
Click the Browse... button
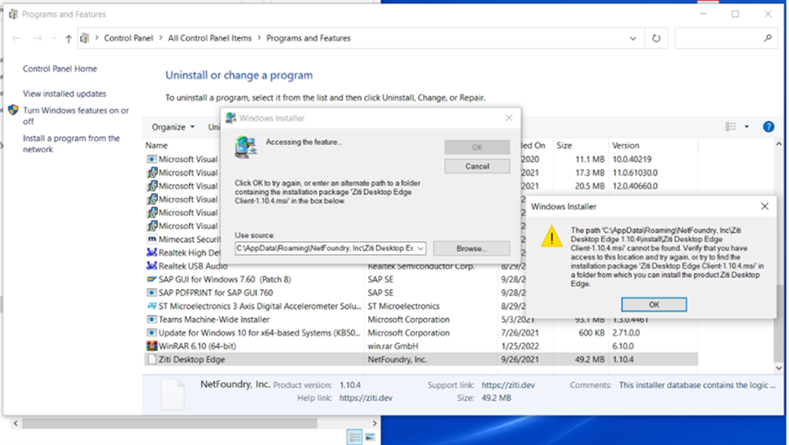tap(472, 248)
